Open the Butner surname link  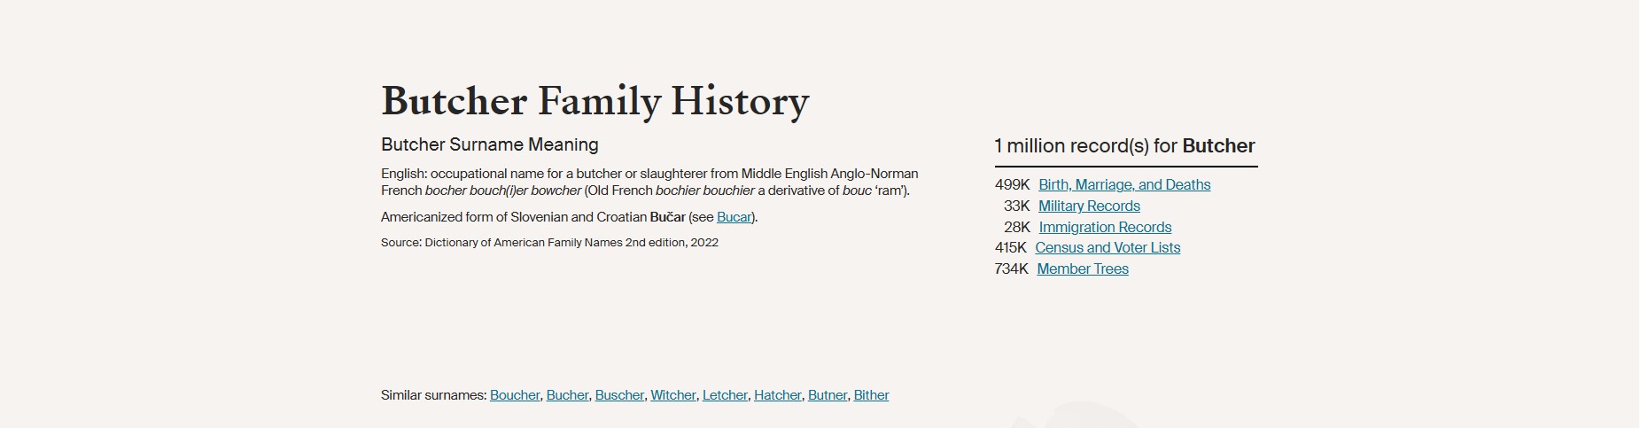828,395
